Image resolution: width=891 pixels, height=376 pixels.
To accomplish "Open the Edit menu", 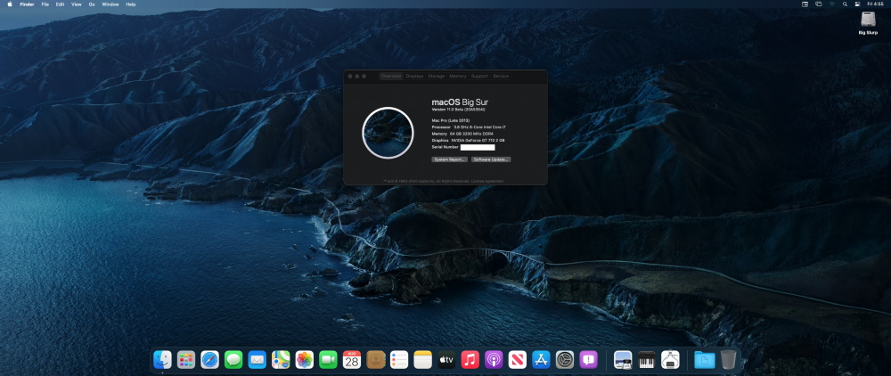I will [61, 4].
